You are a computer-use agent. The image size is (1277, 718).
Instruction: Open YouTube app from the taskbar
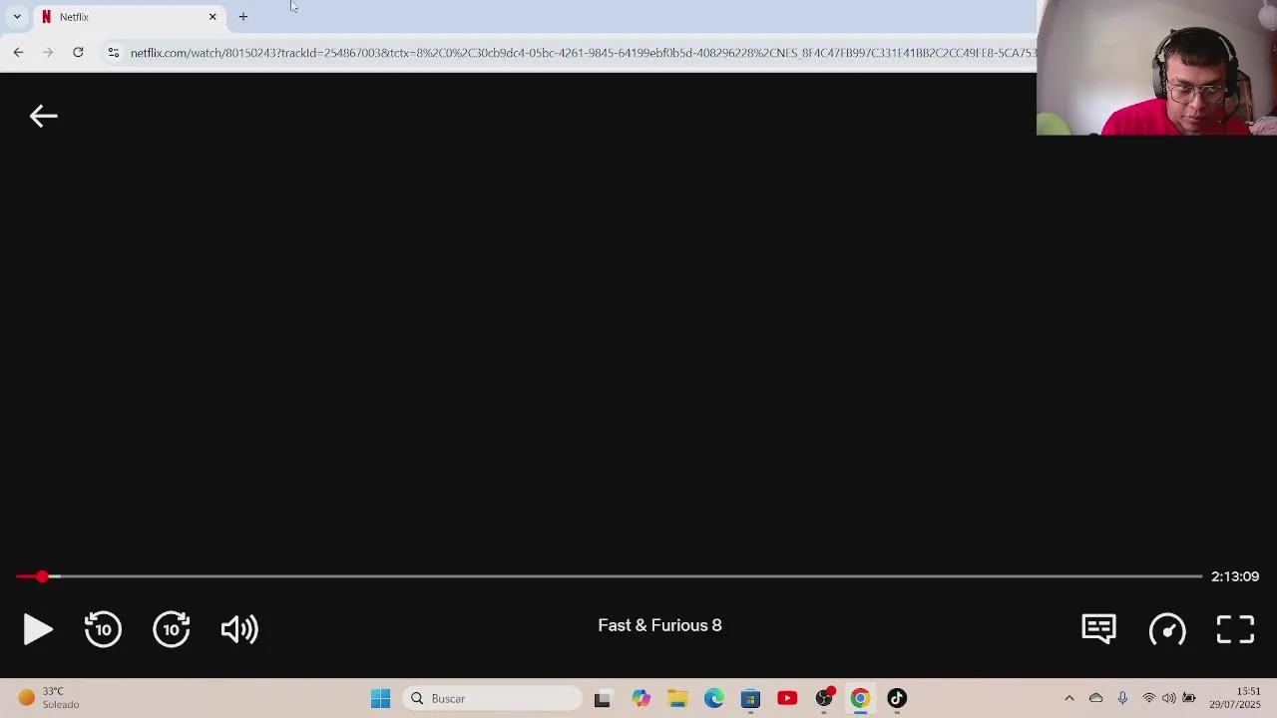(x=787, y=698)
